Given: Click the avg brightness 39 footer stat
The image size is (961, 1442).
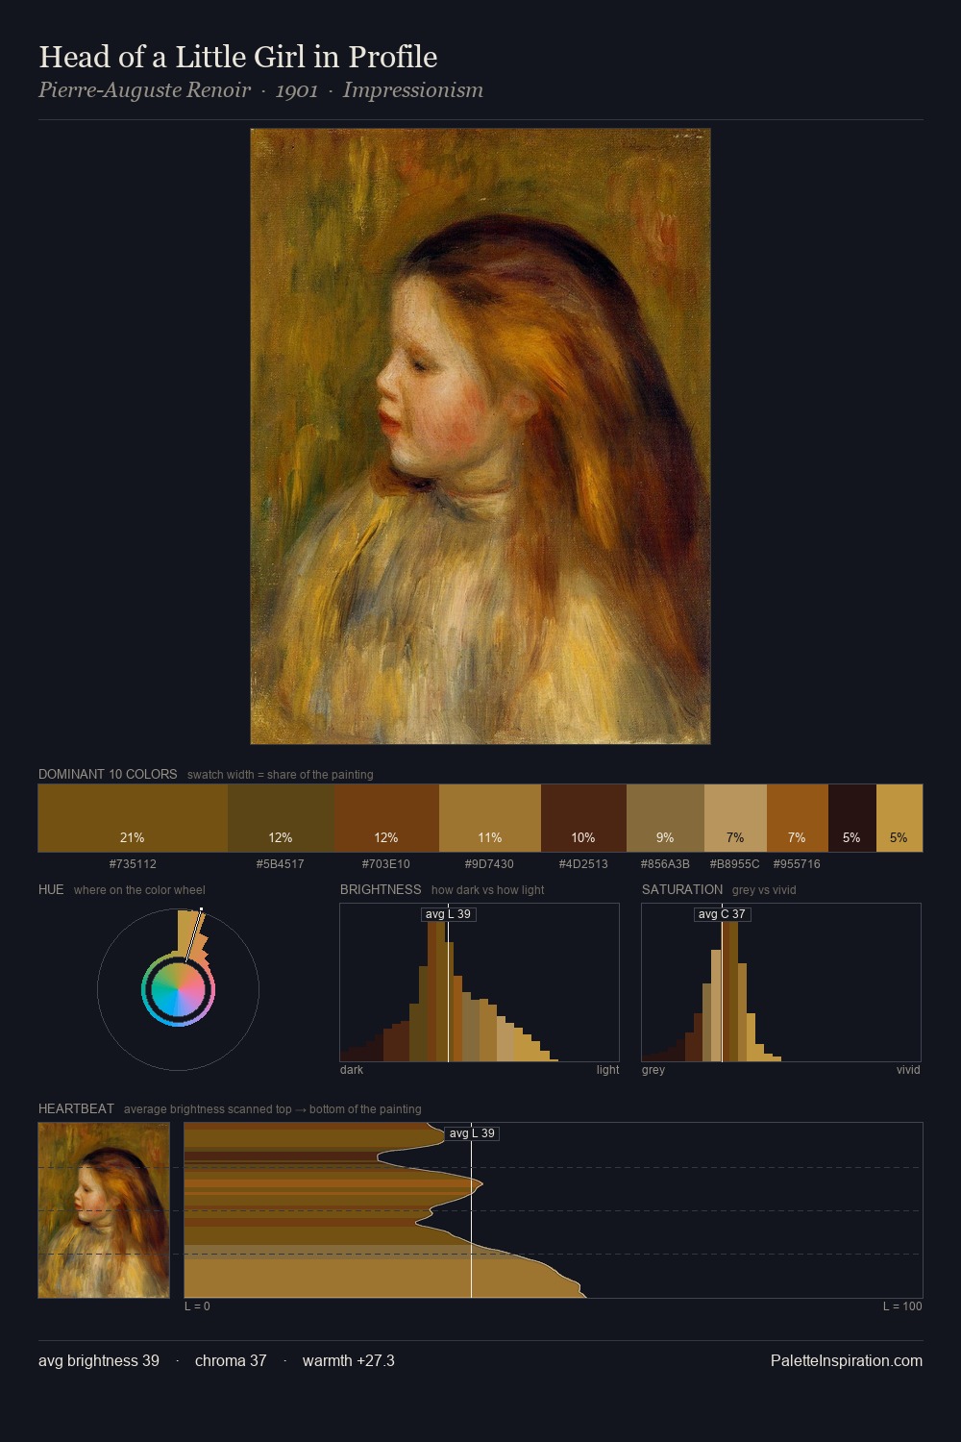Looking at the screenshot, I should pos(99,1361).
